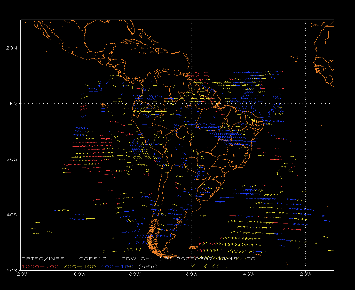Click the 20N latitude label
This screenshot has height=290, width=355.
(x=12, y=48)
